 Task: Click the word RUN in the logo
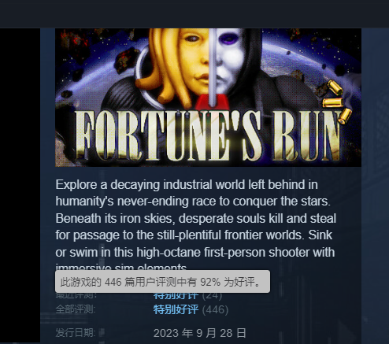click(306, 135)
